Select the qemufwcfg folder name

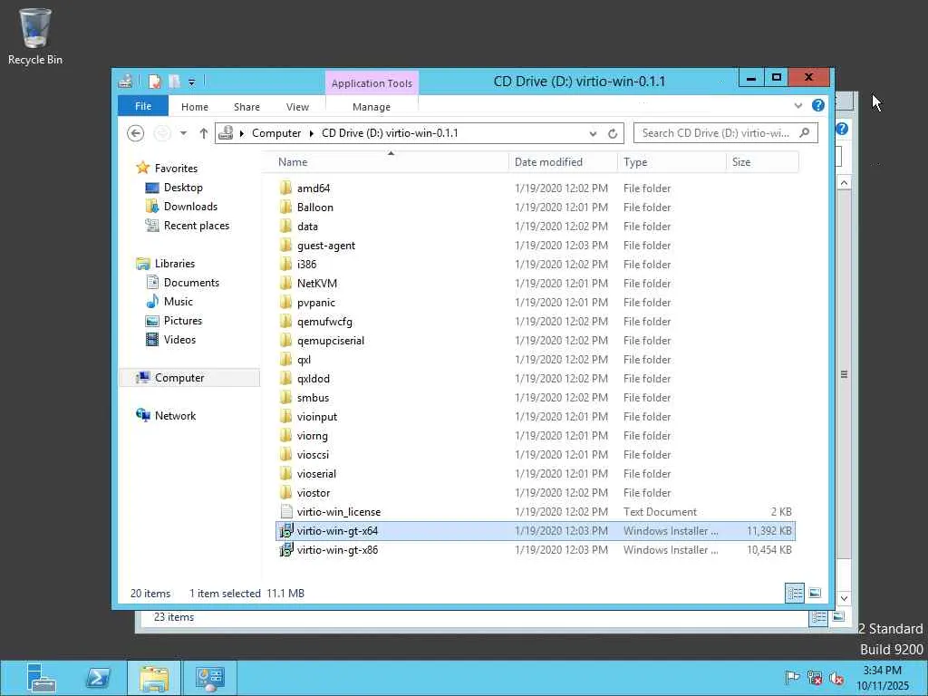(x=324, y=322)
